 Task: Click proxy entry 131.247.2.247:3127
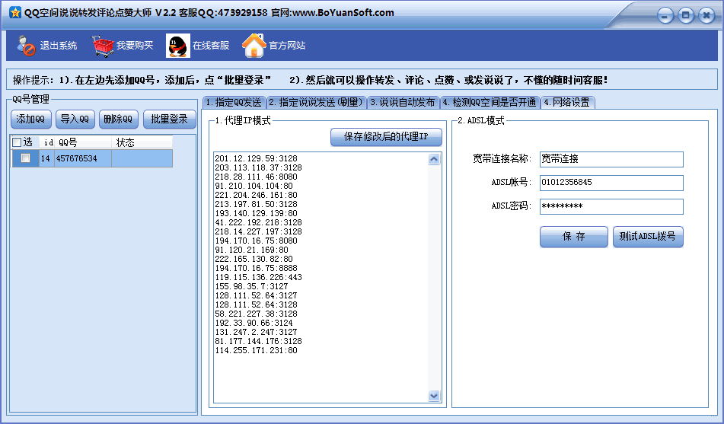(x=256, y=332)
